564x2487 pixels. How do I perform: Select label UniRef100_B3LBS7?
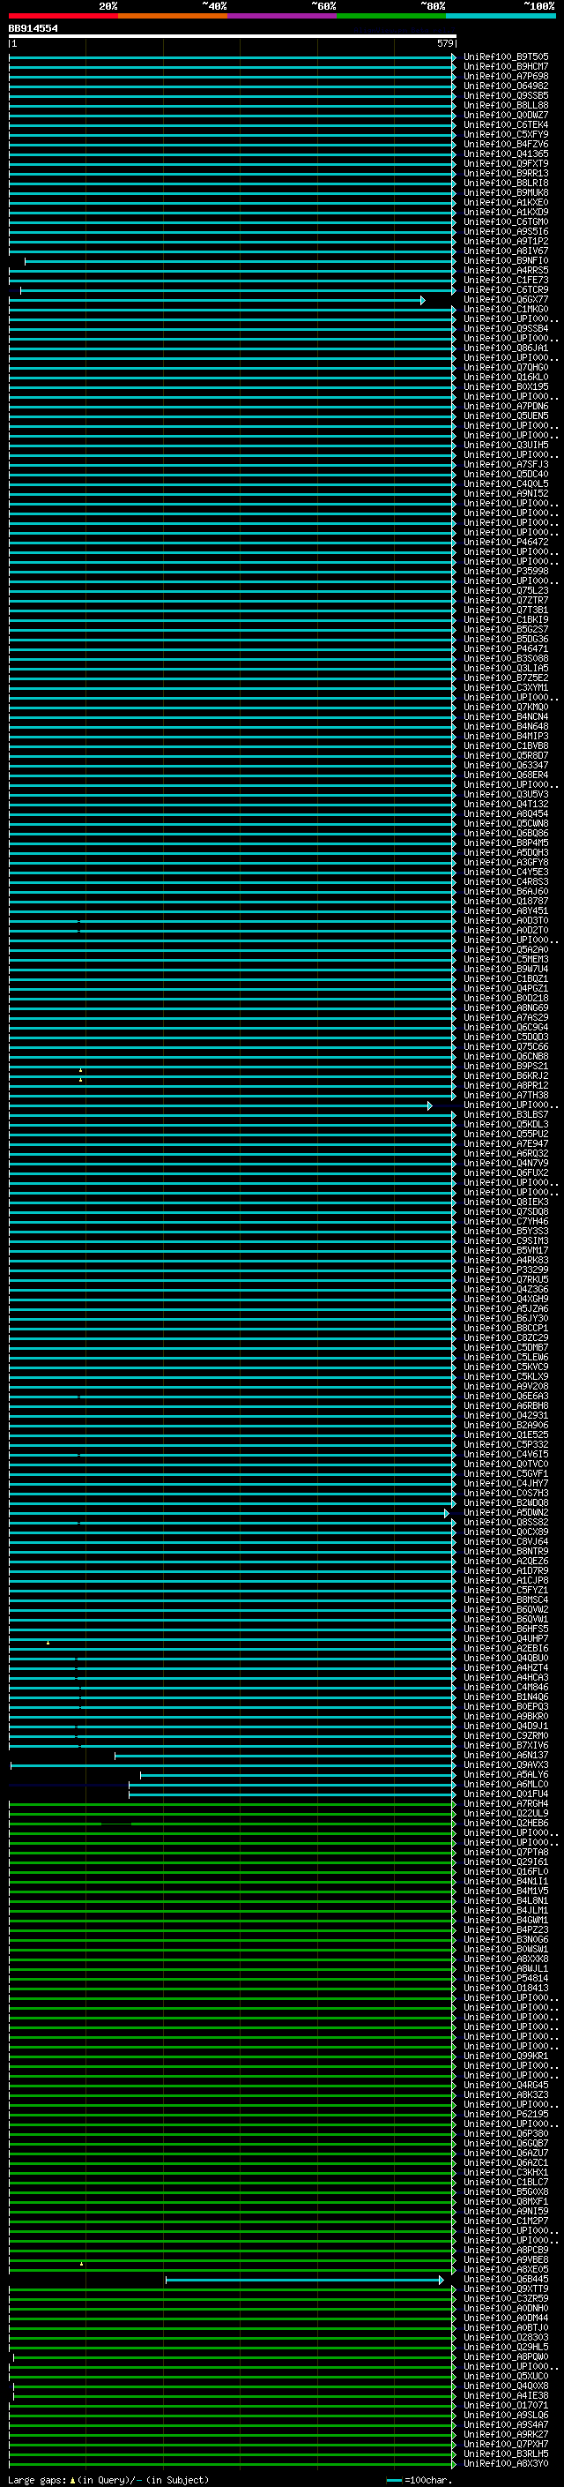(506, 1114)
